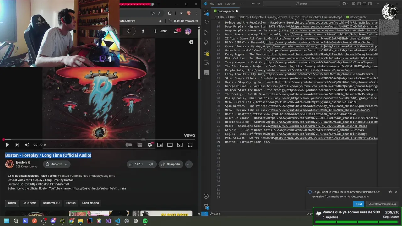
Task: Click VS Code search command box
Action: pyautogui.click(x=301, y=3)
